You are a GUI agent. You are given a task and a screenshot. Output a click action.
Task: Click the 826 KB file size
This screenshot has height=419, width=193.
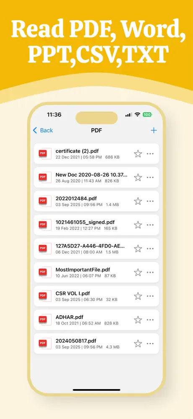112,181
